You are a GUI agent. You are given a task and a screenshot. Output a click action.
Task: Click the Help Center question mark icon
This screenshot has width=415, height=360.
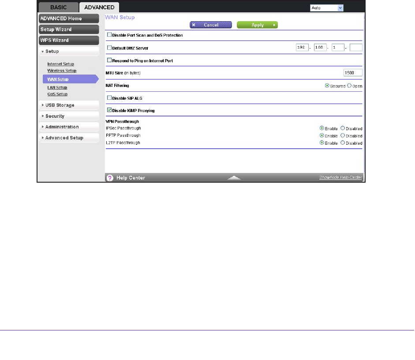110,178
